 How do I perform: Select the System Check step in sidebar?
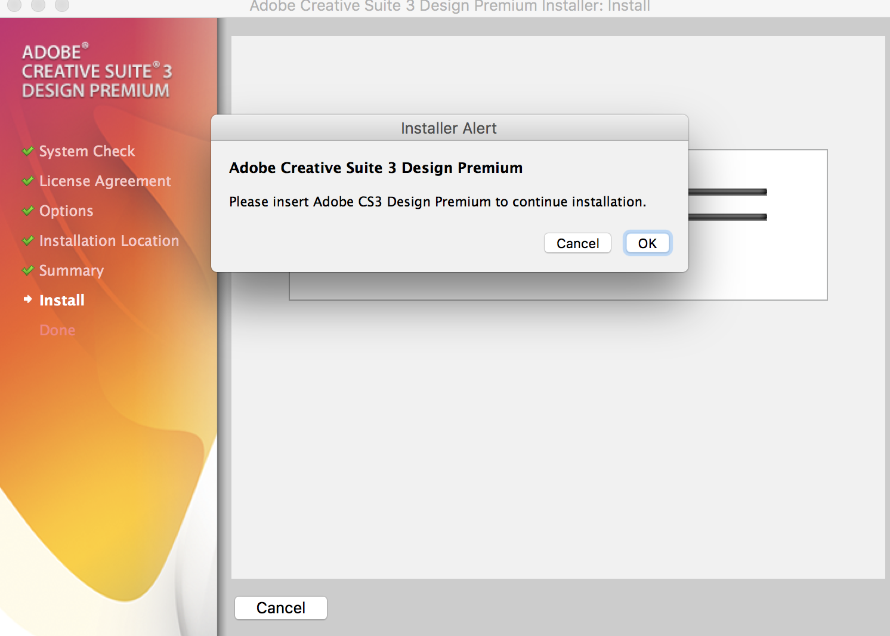point(87,152)
